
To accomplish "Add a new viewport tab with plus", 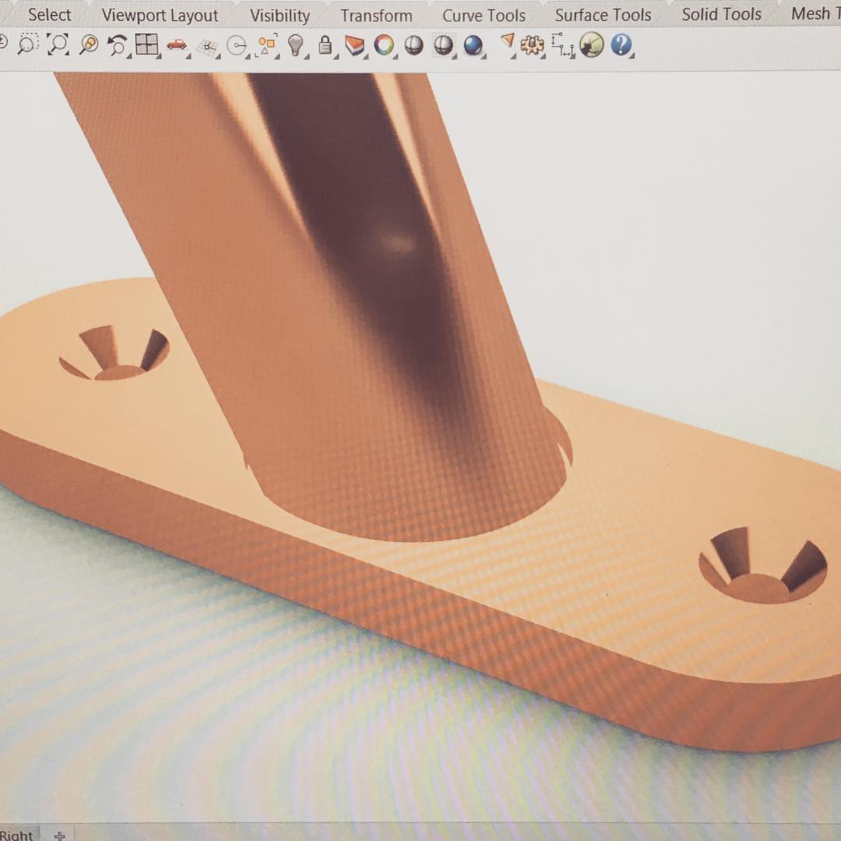I will tap(60, 835).
